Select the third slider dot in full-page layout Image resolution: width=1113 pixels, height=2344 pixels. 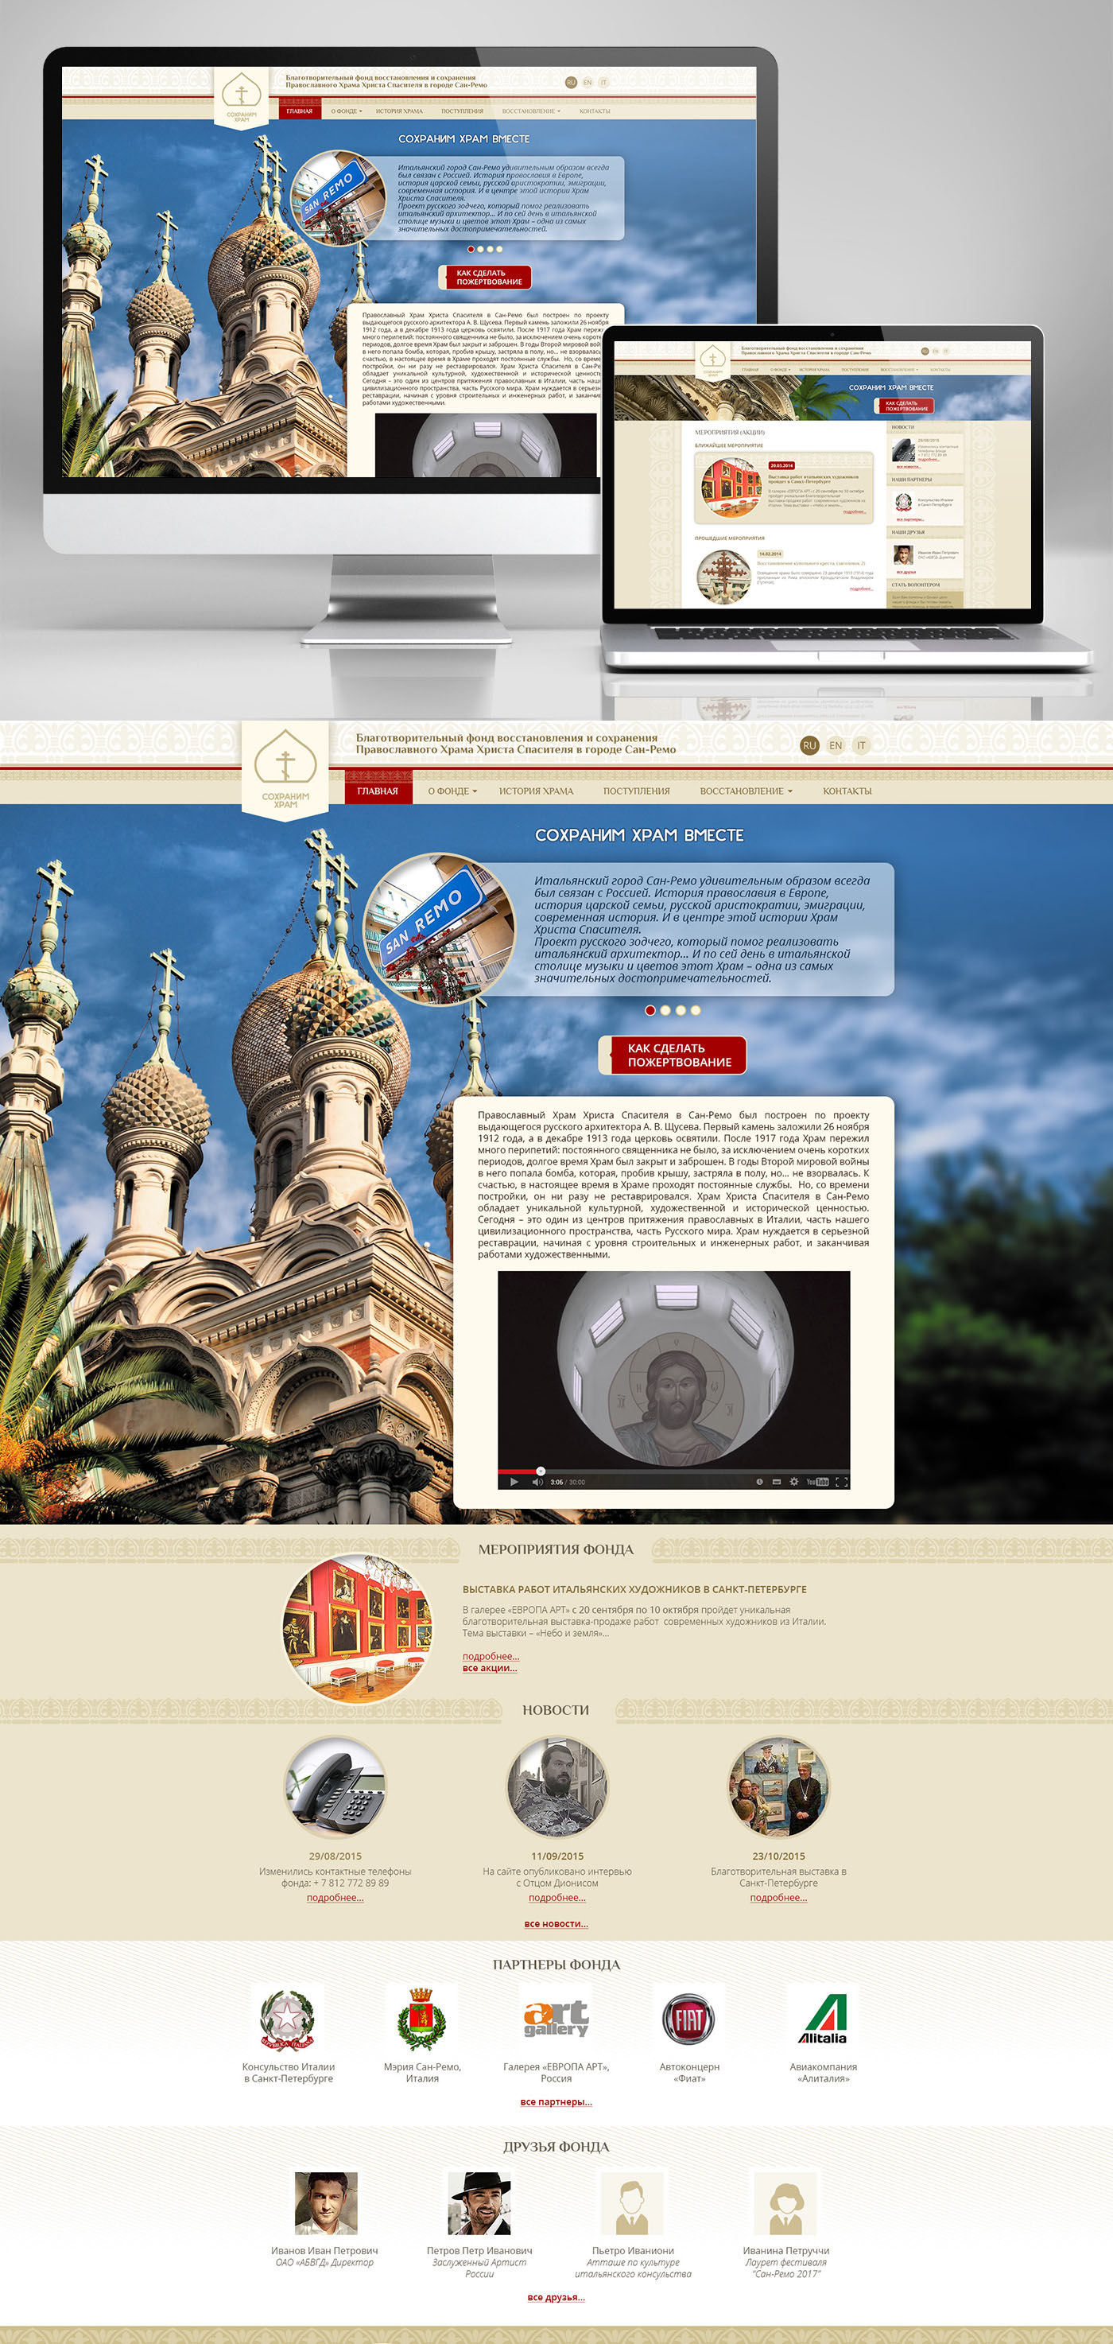pos(681,1010)
